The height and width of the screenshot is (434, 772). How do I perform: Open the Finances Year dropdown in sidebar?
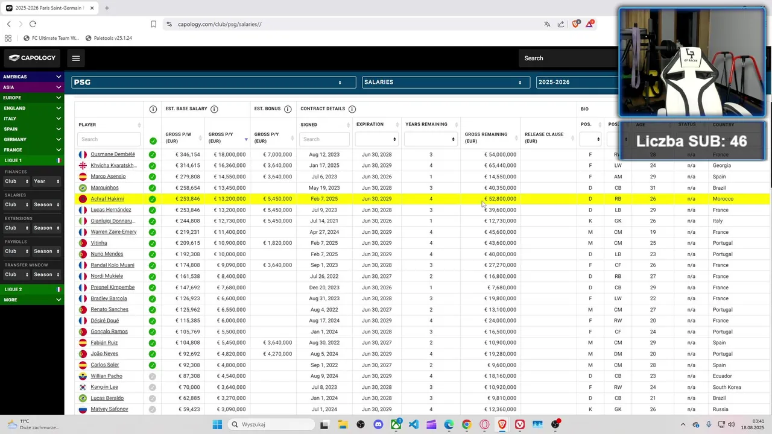(46, 181)
